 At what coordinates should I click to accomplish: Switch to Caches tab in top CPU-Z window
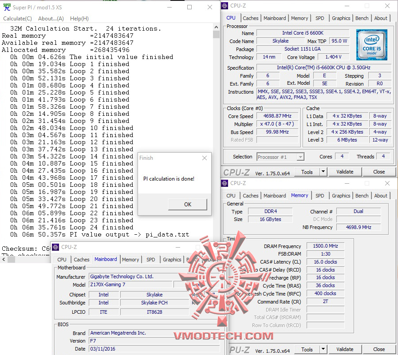coord(250,18)
